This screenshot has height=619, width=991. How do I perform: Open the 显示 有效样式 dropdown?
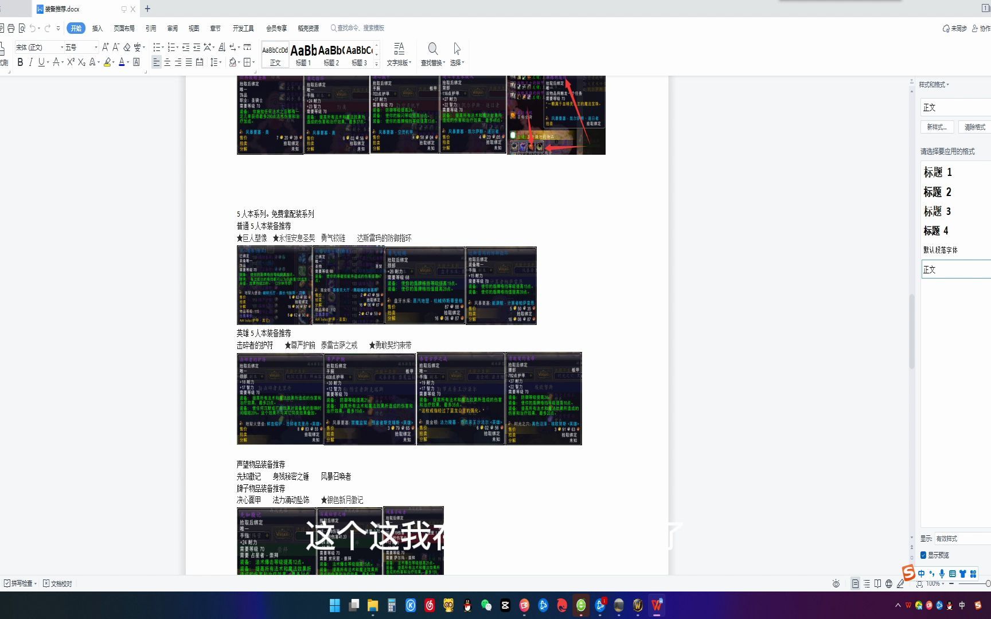pos(962,538)
